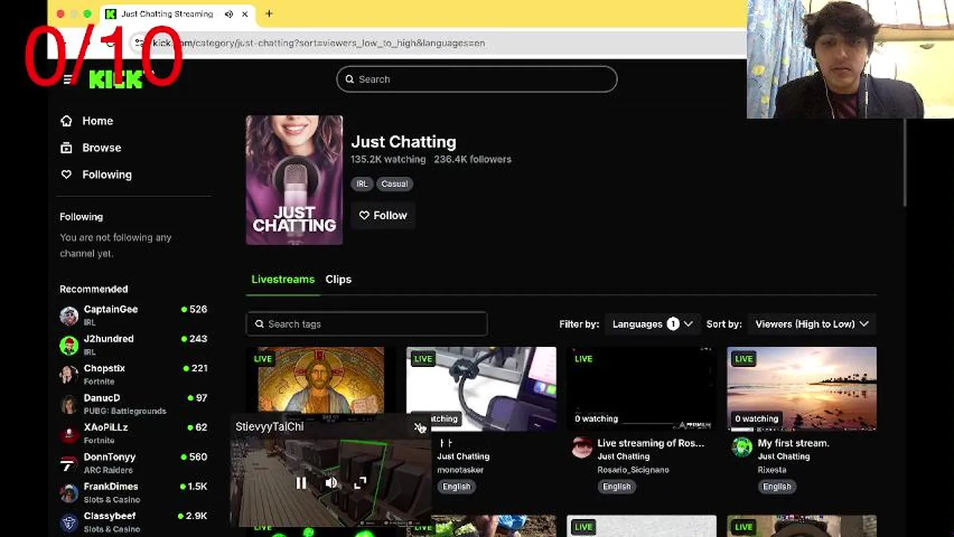Viewport: 954px width, 537px height.
Task: Open the Sort by Viewers dropdown
Action: click(x=812, y=324)
